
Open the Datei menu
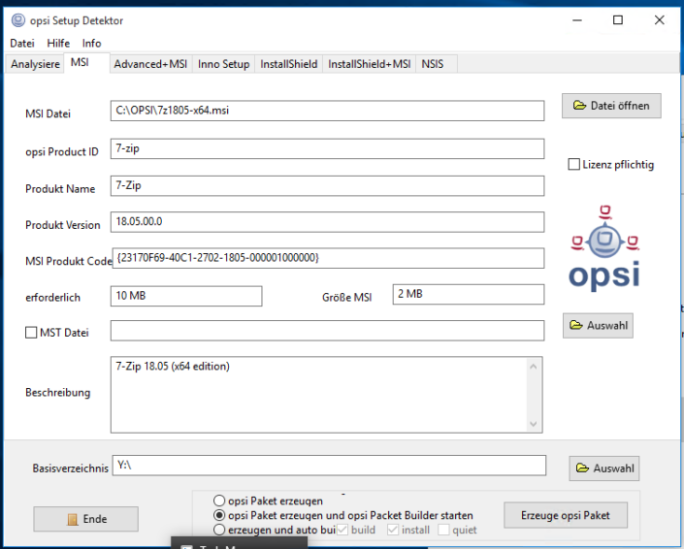click(x=22, y=44)
